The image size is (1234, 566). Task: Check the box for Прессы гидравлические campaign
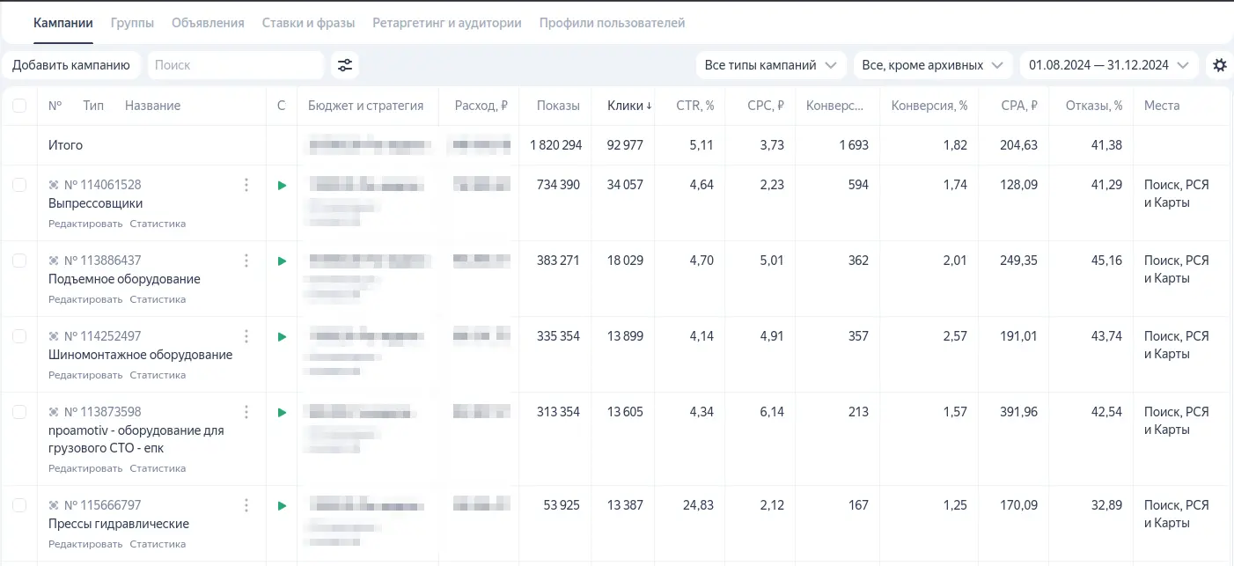(x=19, y=505)
